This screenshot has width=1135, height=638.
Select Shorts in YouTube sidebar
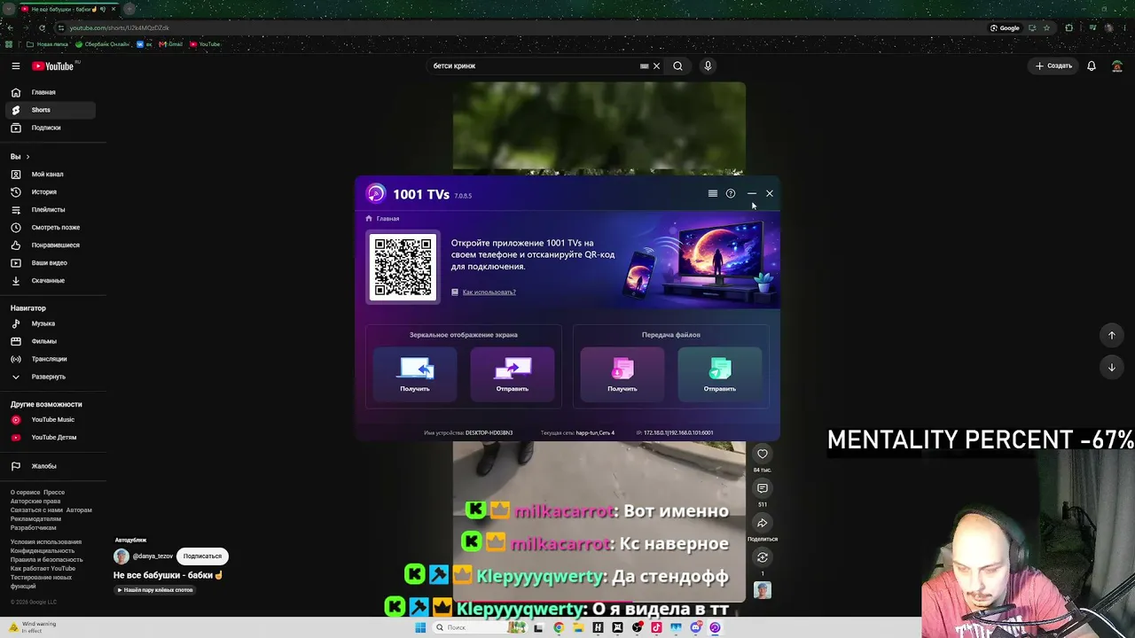tap(50, 110)
